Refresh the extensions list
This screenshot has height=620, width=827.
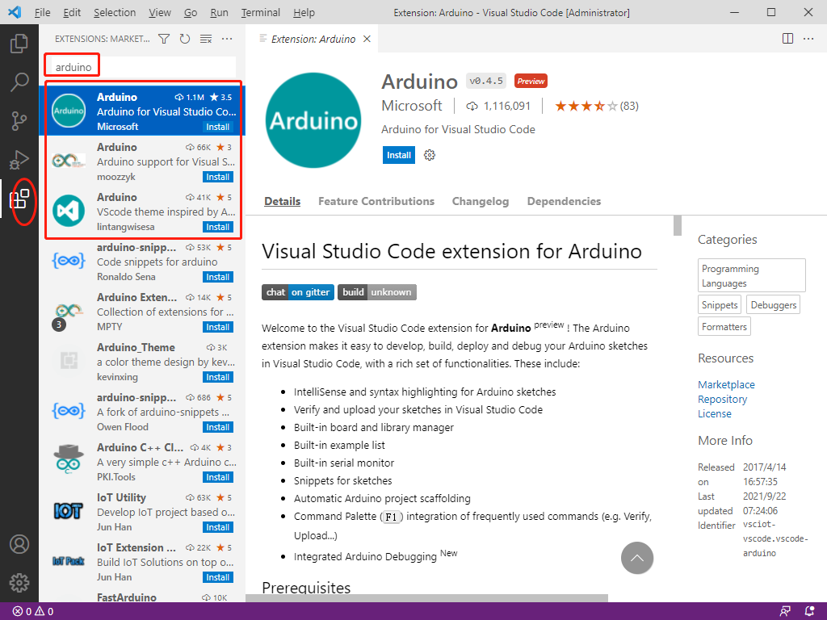click(186, 38)
